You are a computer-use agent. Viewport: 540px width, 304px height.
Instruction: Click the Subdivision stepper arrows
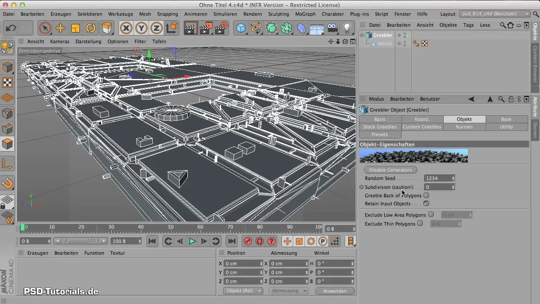[453, 187]
